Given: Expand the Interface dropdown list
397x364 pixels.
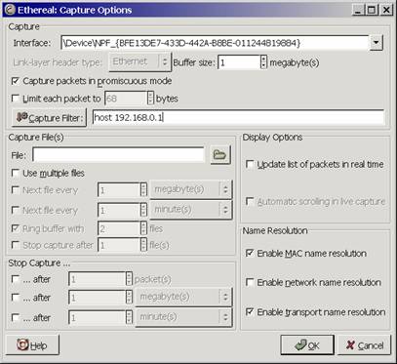Looking at the screenshot, I should click(x=377, y=43).
